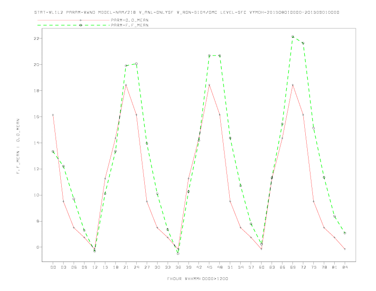
Task: Click the highest green F_MEAN point at hour 69
Action: tap(293, 37)
